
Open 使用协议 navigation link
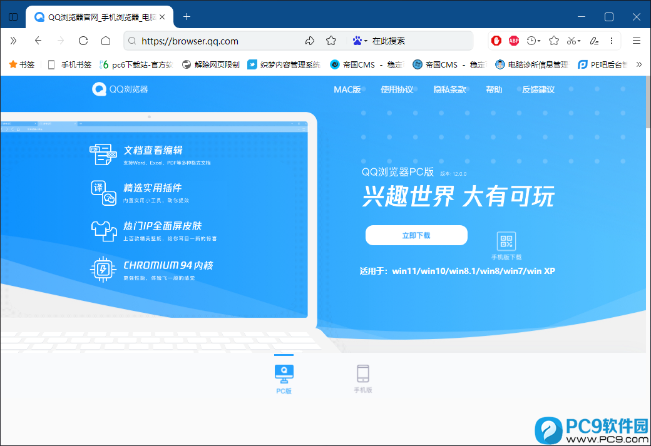point(397,89)
